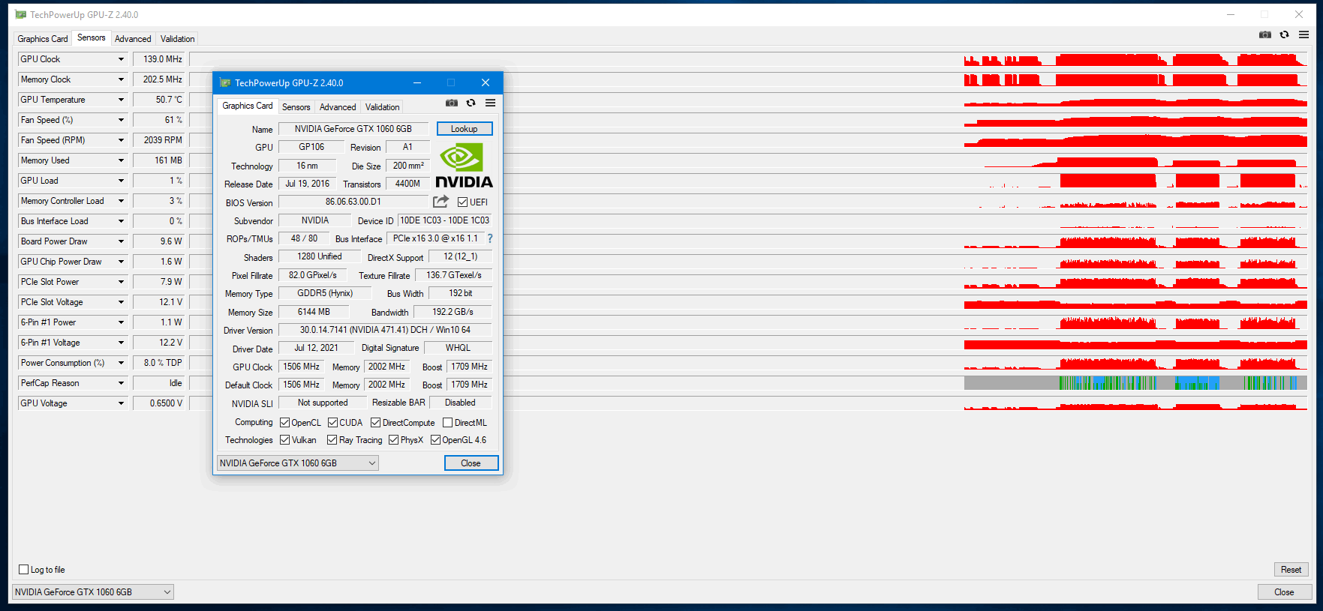Image resolution: width=1323 pixels, height=611 pixels.
Task: Switch to Graphics Card tab in front window
Action: point(248,106)
